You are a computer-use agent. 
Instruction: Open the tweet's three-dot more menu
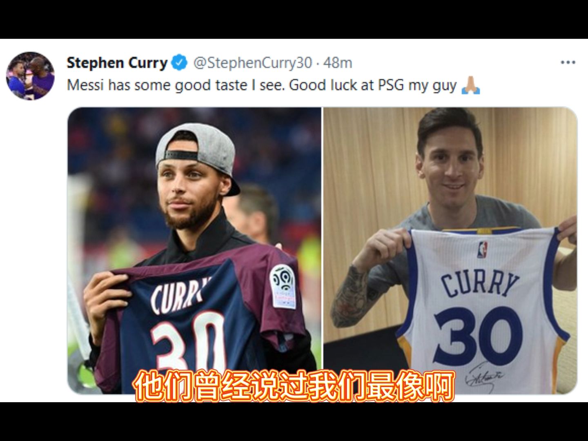click(568, 62)
